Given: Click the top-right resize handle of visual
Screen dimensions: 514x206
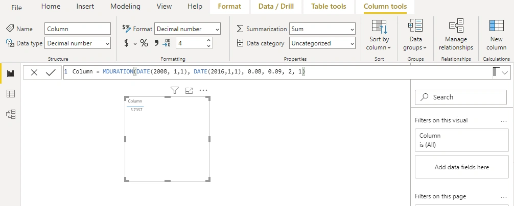Looking at the screenshot, I should coord(208,98).
